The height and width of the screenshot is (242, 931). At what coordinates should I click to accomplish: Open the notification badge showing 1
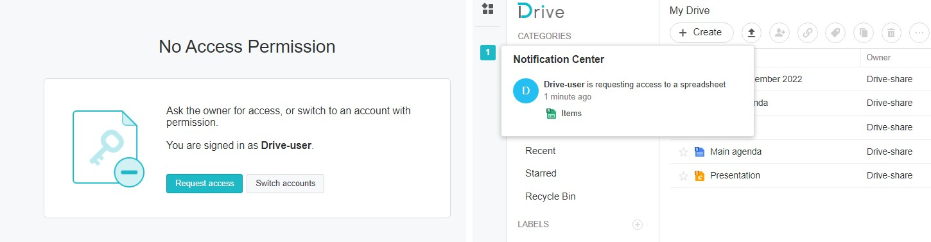tap(488, 53)
